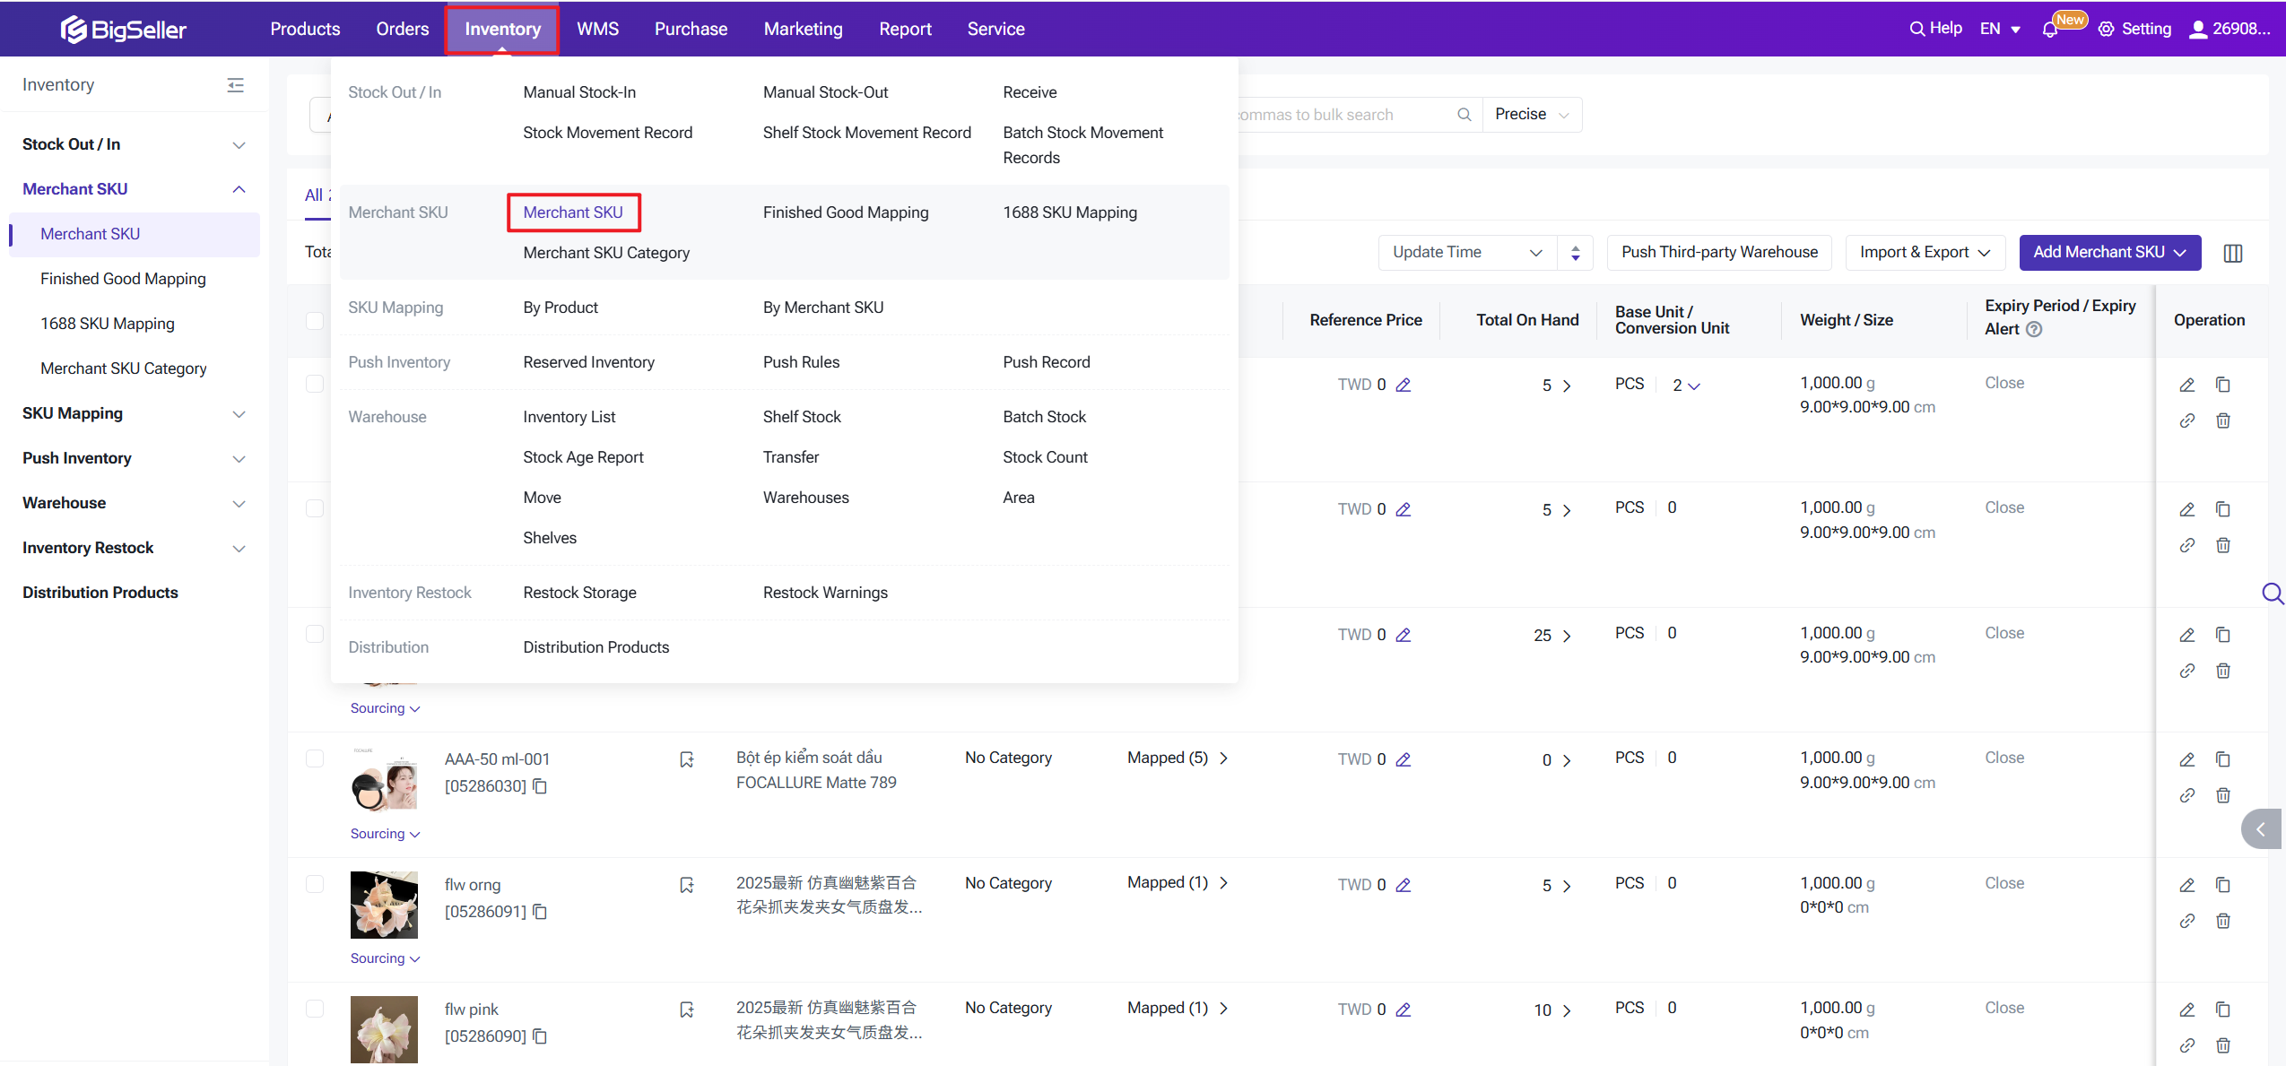
Task: Tick the flw orng row checkbox
Action: [x=315, y=884]
